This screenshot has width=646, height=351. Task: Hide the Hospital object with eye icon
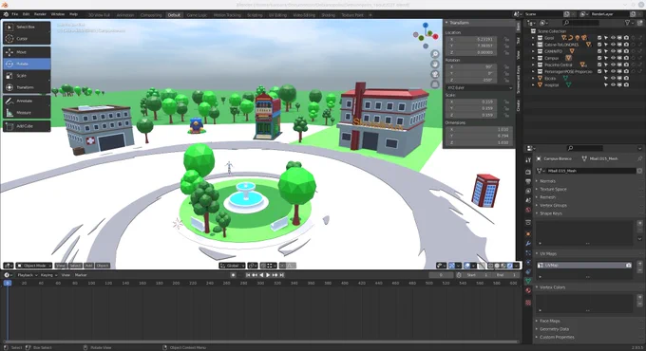point(613,84)
